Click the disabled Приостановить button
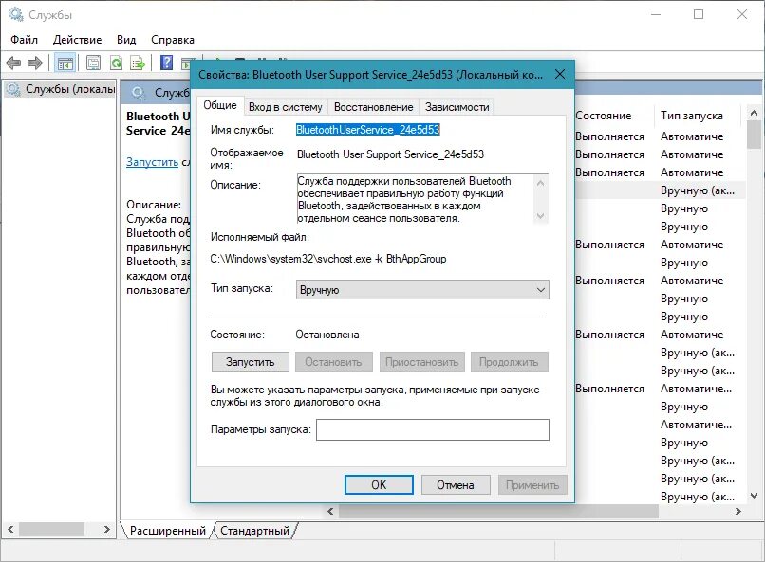765x562 pixels. tap(422, 362)
